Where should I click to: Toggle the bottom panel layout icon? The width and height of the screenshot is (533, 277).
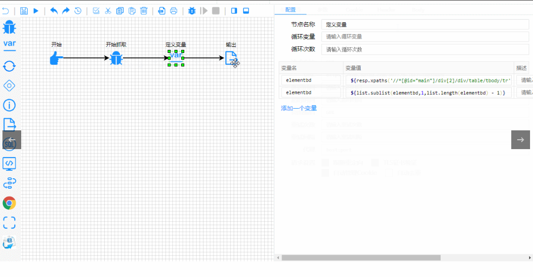coord(246,11)
